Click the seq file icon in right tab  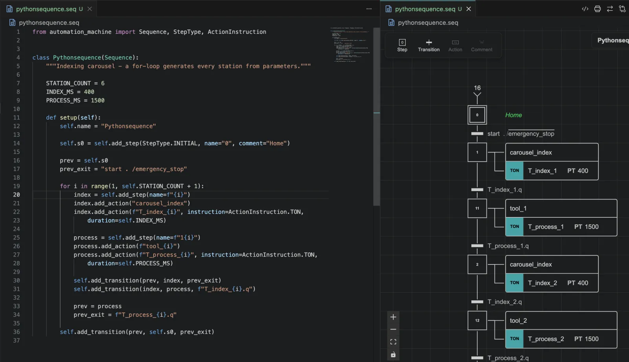click(x=388, y=9)
